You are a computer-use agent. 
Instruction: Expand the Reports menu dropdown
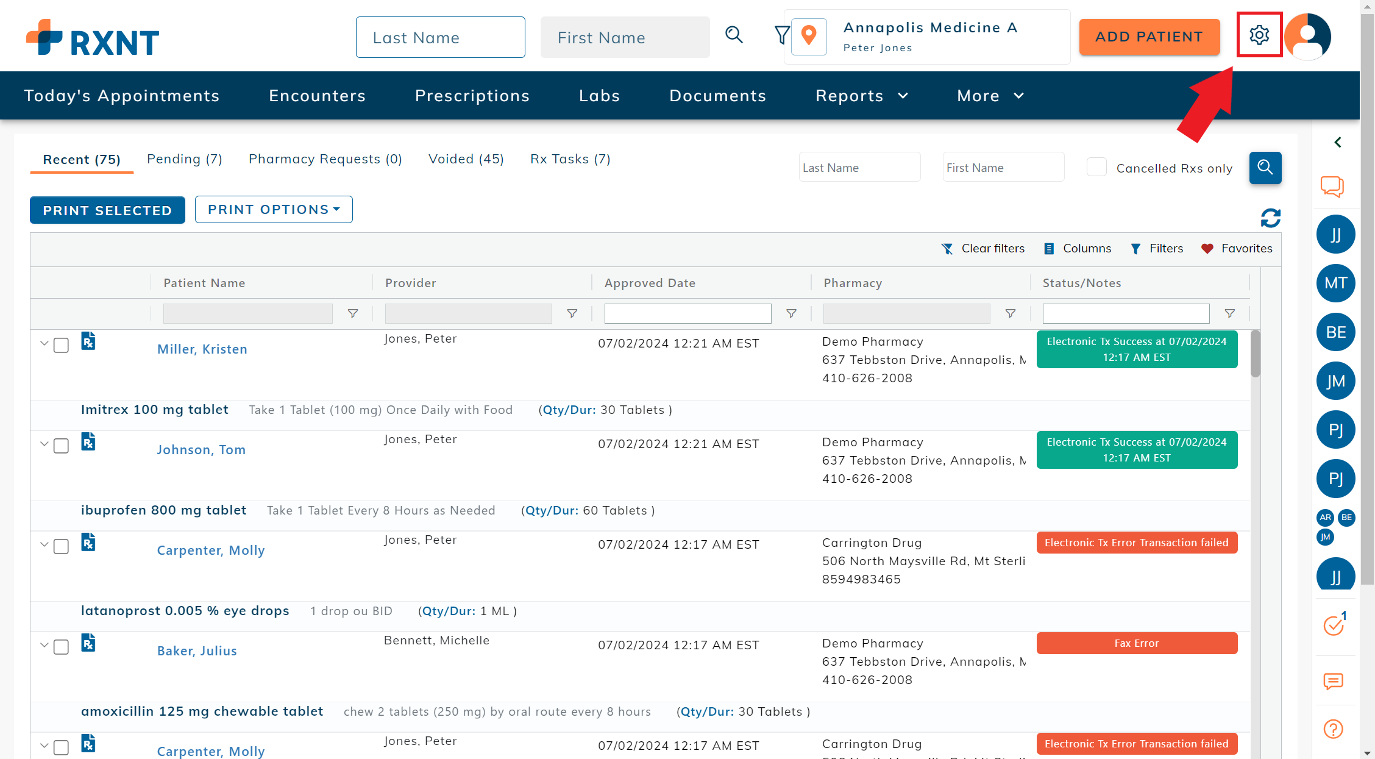861,96
